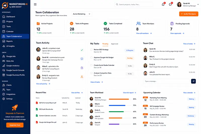Click the Google Ads sidebar icon

pyautogui.click(x=4, y=56)
